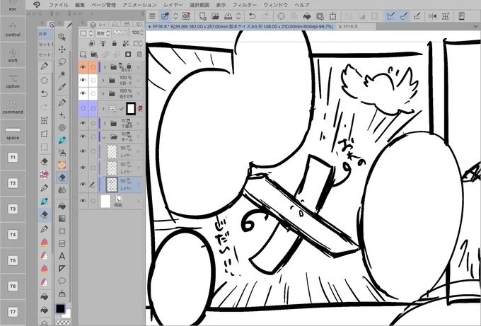Click the Fill bucket icon in command bar
The width and height of the screenshot is (481, 326).
[x=307, y=16]
